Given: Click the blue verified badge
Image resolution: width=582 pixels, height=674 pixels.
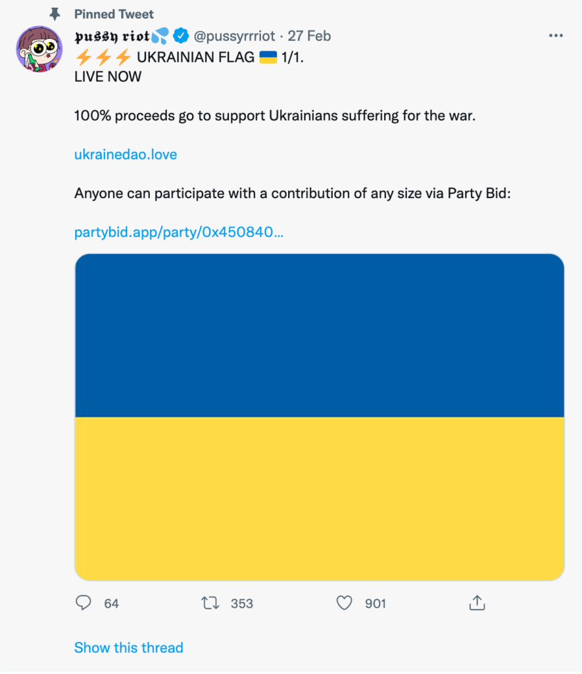Looking at the screenshot, I should 181,36.
